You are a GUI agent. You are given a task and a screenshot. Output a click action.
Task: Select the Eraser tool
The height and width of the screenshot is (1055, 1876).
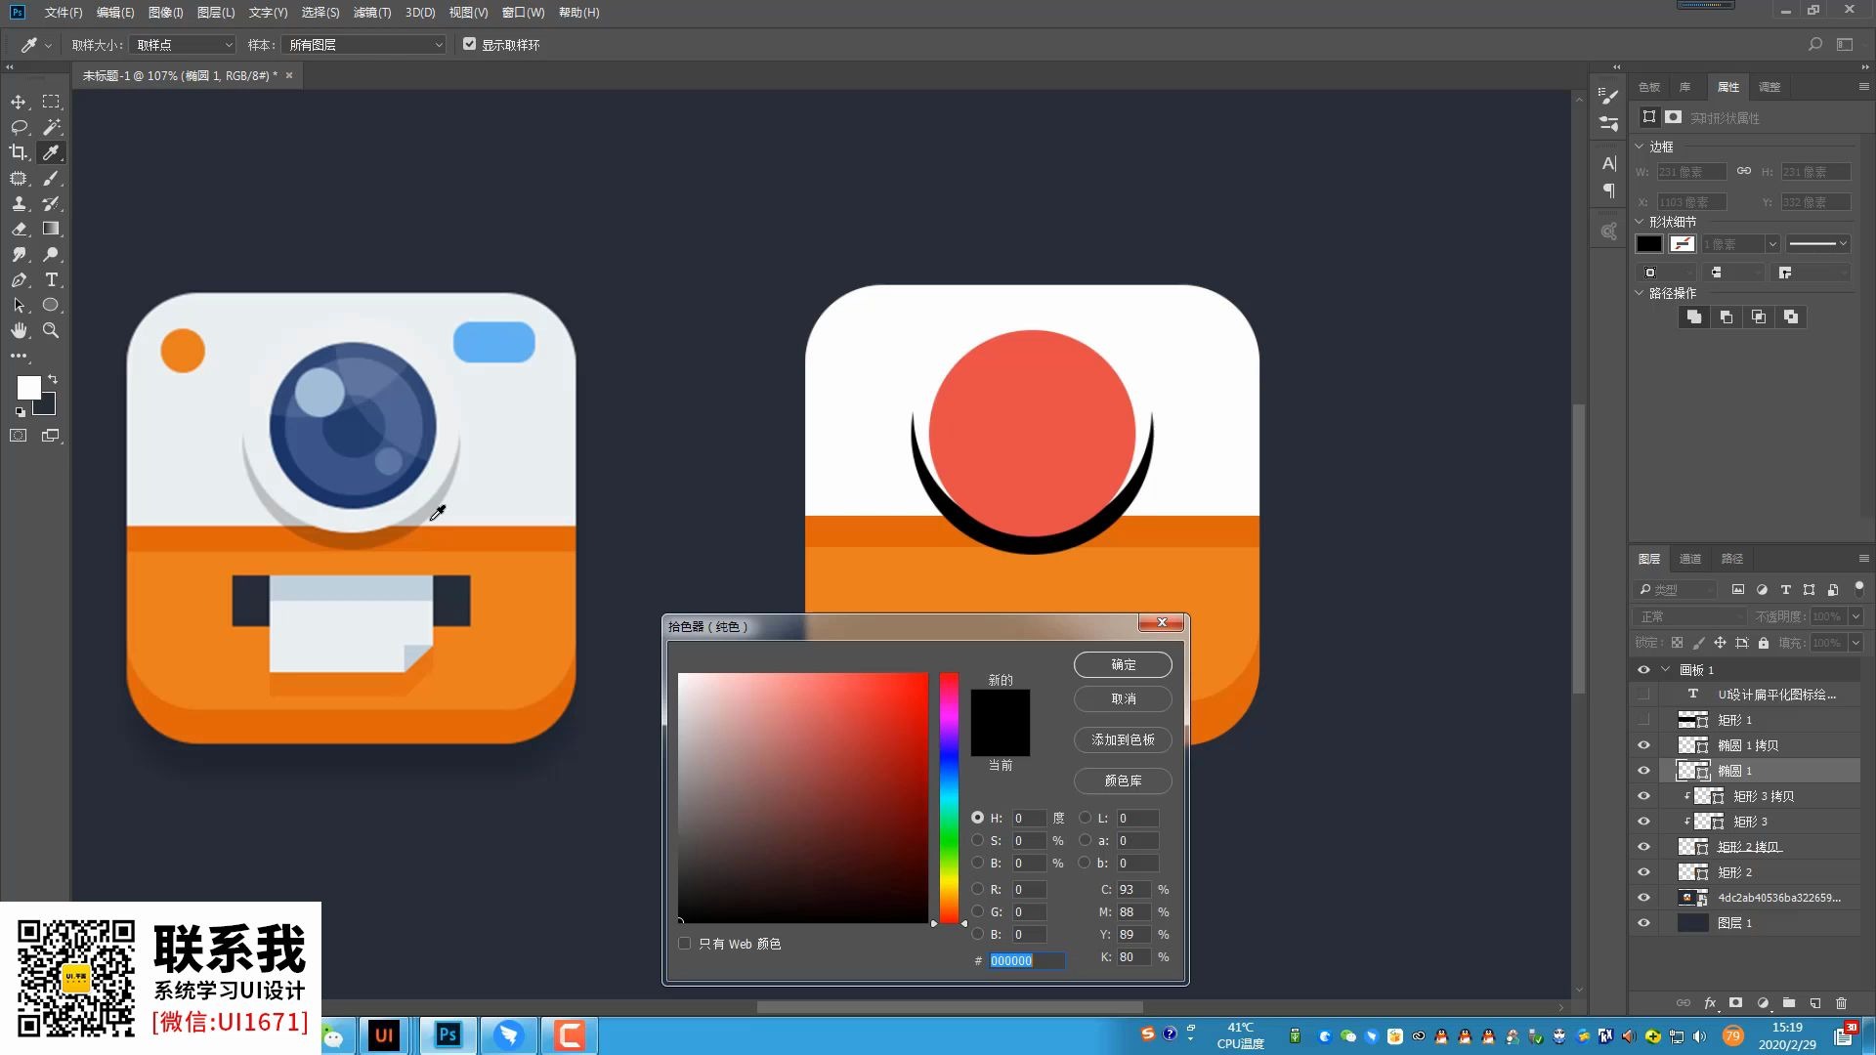[19, 229]
